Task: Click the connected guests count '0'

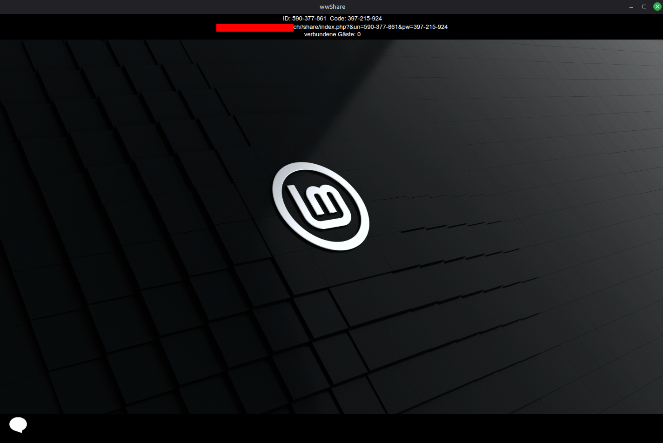Action: 359,34
